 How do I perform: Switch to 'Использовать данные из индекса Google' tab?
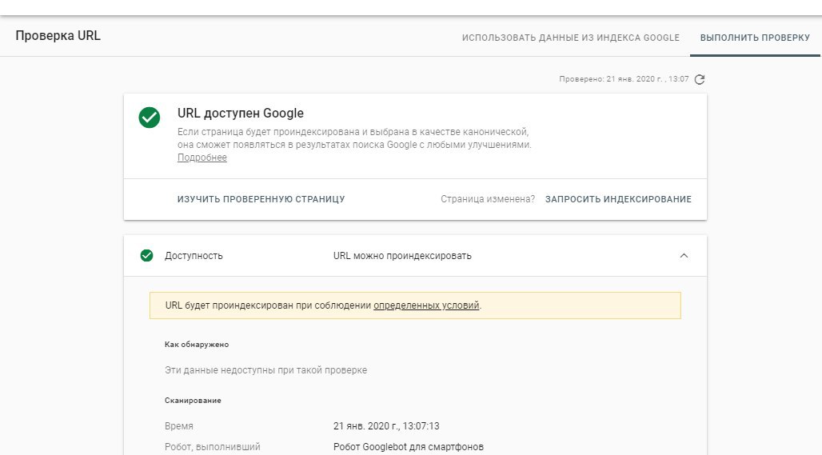(x=570, y=38)
